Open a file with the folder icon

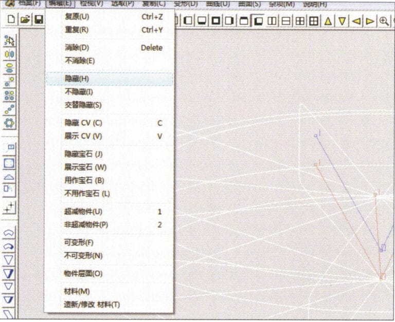[25, 20]
